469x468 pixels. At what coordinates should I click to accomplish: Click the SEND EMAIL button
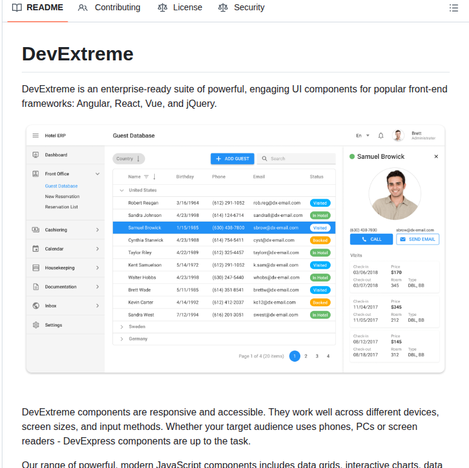pos(418,239)
